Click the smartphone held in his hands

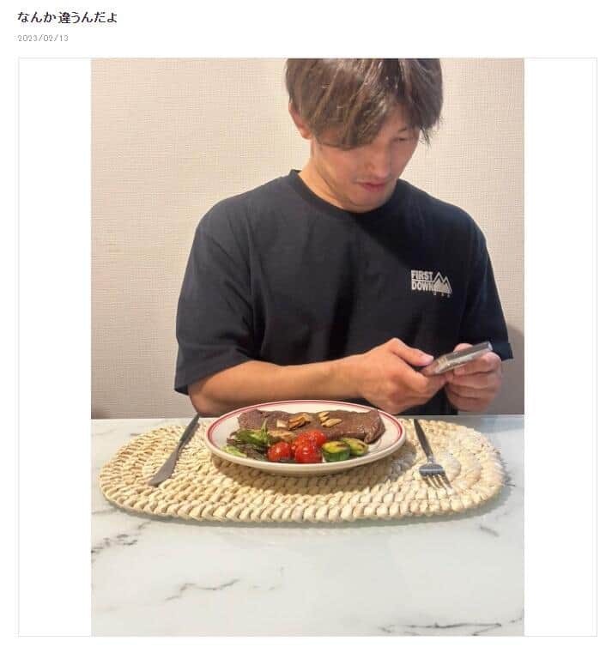tap(457, 358)
